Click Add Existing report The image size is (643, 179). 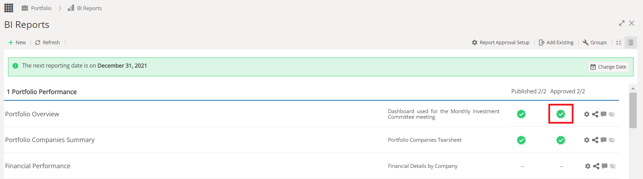pos(556,42)
